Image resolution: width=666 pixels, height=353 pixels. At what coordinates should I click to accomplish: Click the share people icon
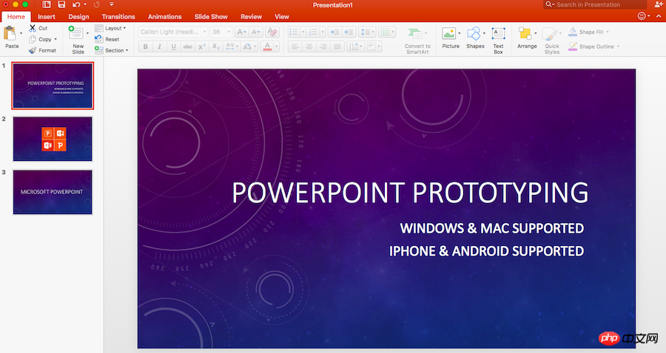click(659, 4)
